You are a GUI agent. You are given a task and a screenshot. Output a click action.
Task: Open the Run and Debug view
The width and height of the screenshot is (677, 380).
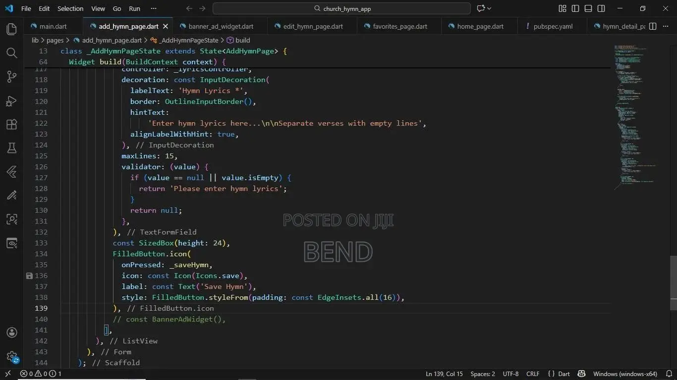pos(12,100)
